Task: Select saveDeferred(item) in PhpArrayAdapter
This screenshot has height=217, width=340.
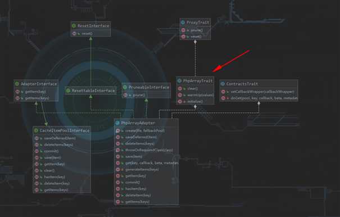Action: [141, 137]
